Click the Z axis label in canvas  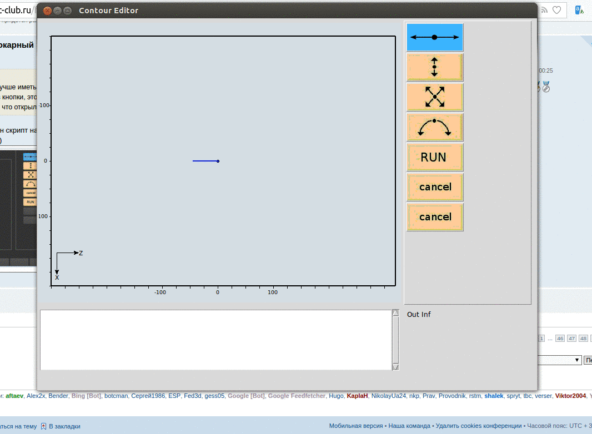pyautogui.click(x=81, y=253)
